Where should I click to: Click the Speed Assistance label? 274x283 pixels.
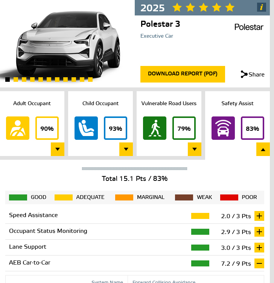33,215
